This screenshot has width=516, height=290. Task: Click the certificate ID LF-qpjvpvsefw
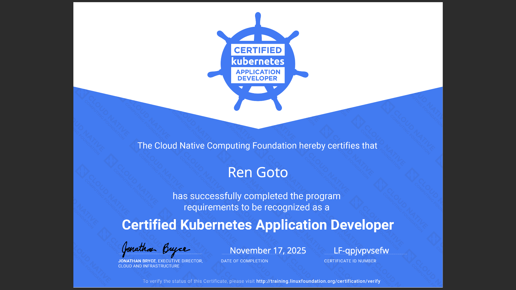361,251
